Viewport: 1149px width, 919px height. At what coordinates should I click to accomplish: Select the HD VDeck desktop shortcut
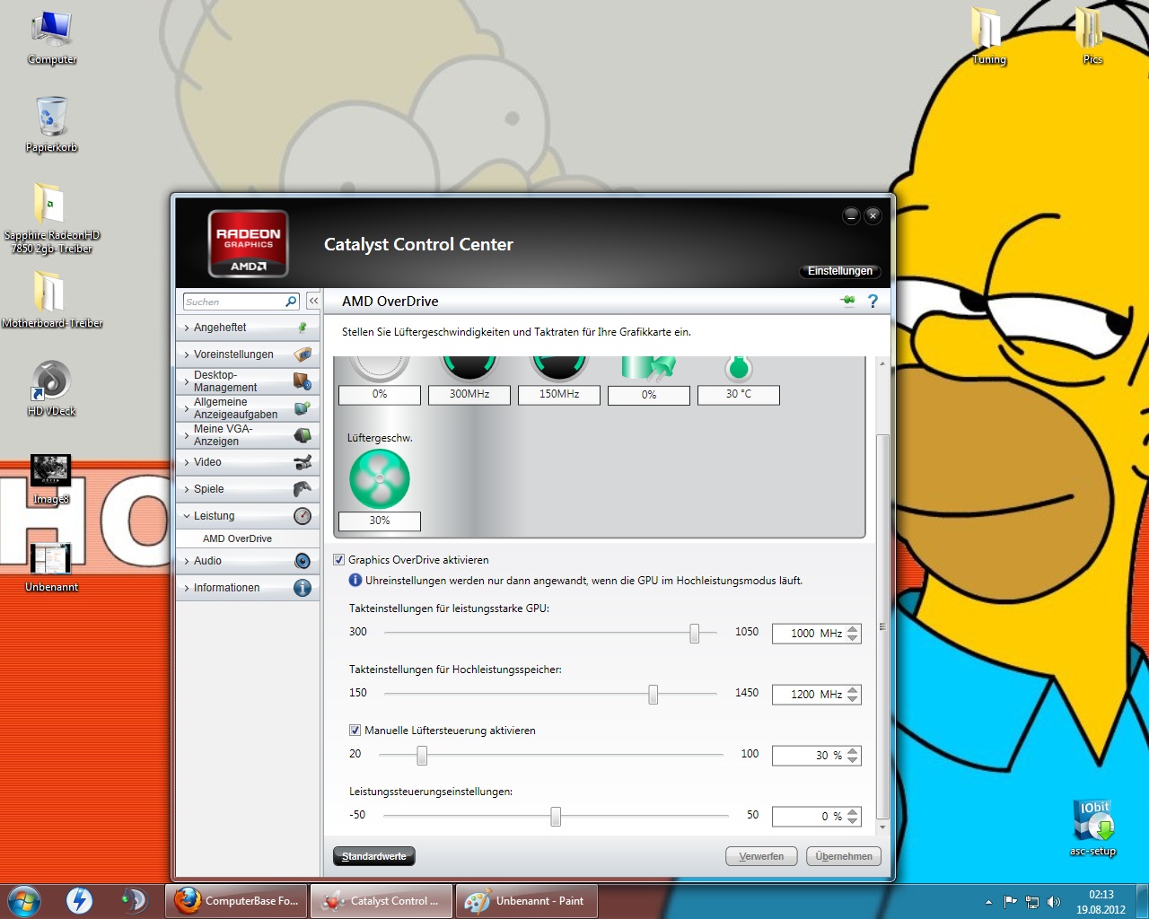(x=52, y=389)
